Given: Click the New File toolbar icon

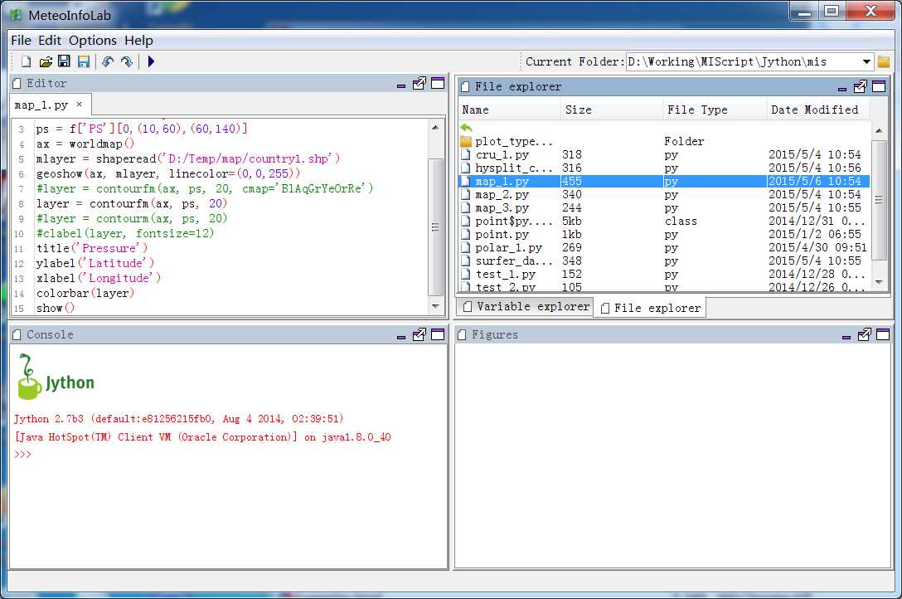Looking at the screenshot, I should [26, 61].
